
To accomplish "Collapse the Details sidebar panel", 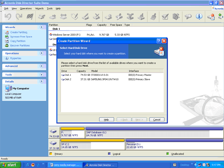I will pos(42,82).
